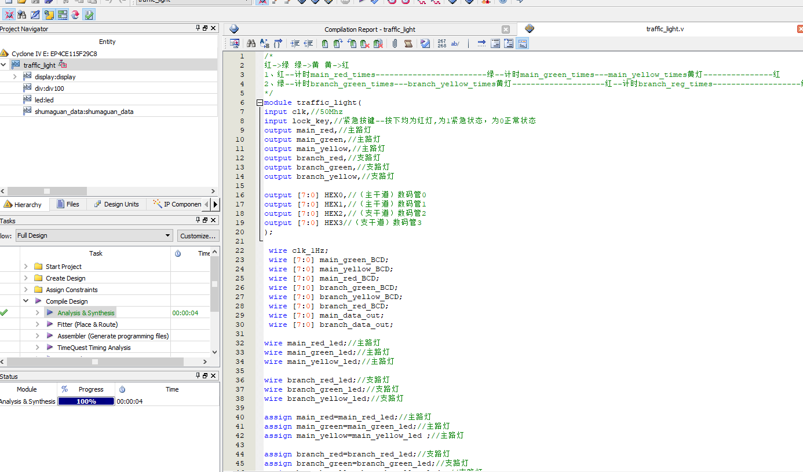Select the TimeQuest Timing Analysis task
Viewport: 803px width, 472px height.
pos(94,347)
